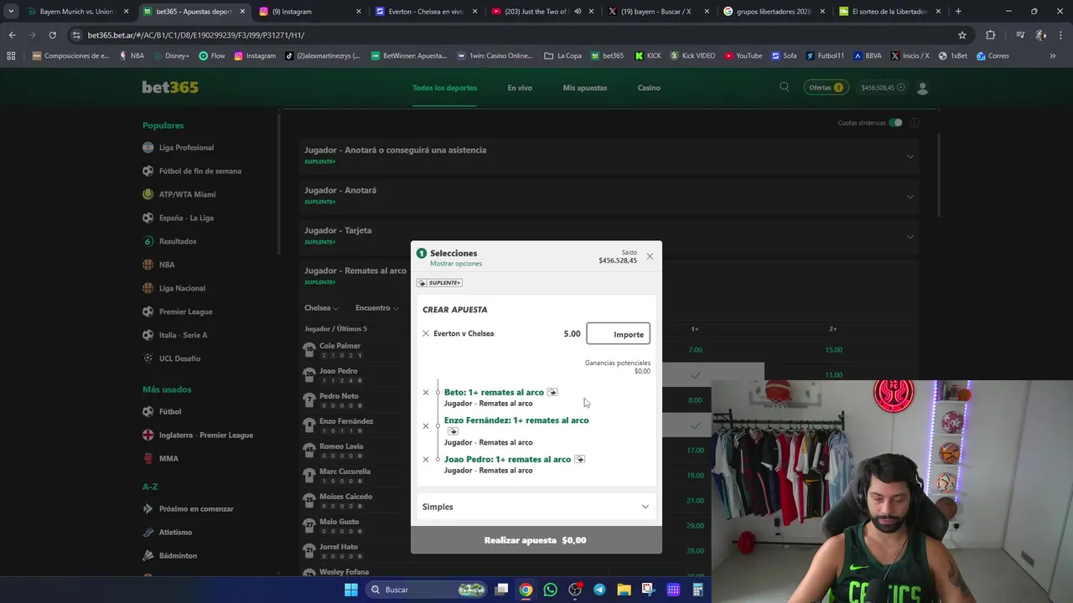This screenshot has width=1073, height=603.
Task: Open the Encuentro dropdown filter
Action: pyautogui.click(x=377, y=308)
